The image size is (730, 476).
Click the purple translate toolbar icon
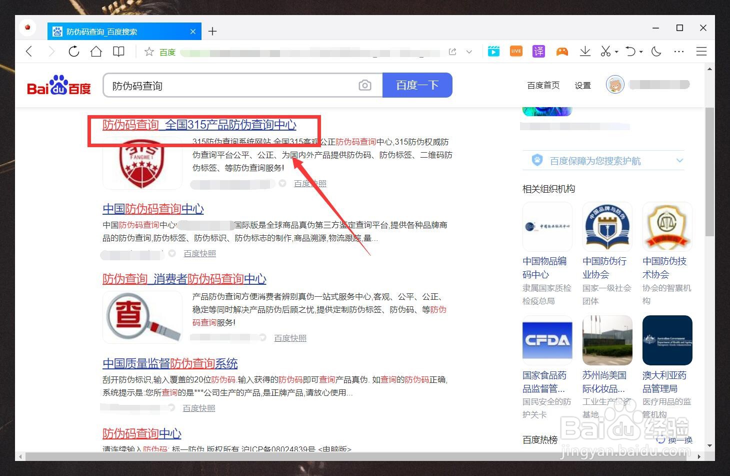[538, 51]
